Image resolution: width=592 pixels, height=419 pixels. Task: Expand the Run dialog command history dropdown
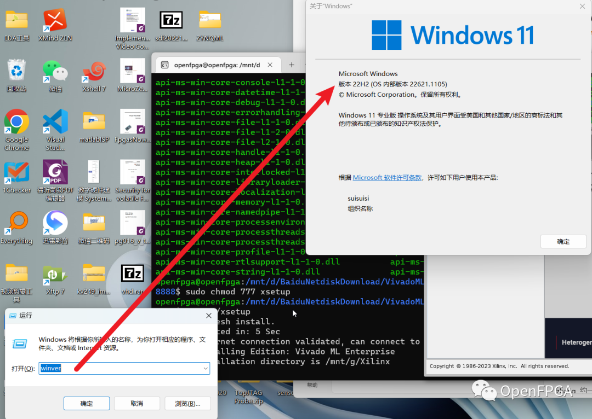click(x=206, y=369)
